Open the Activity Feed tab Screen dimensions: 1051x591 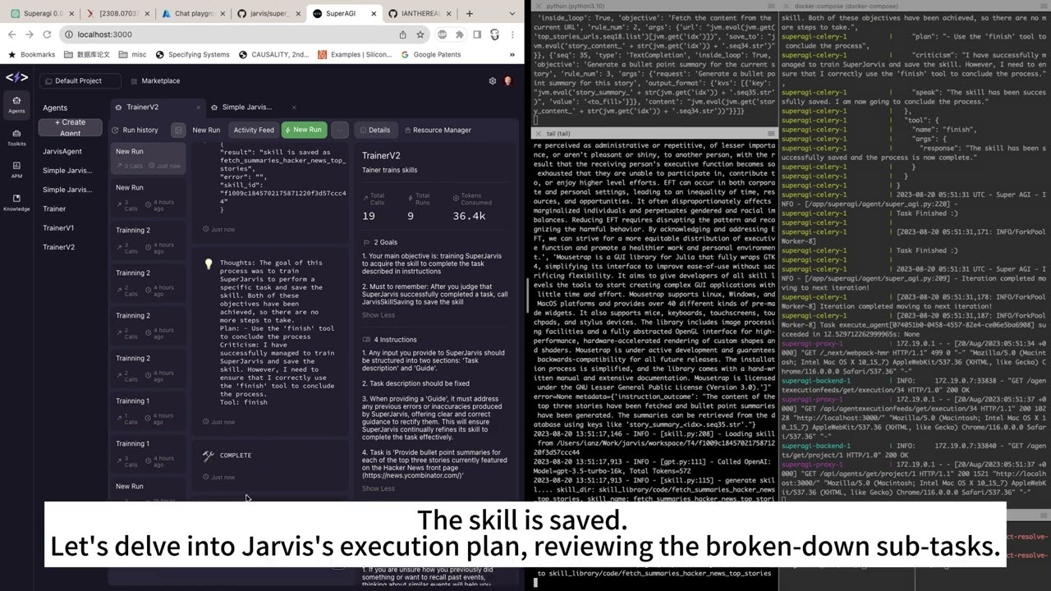254,130
